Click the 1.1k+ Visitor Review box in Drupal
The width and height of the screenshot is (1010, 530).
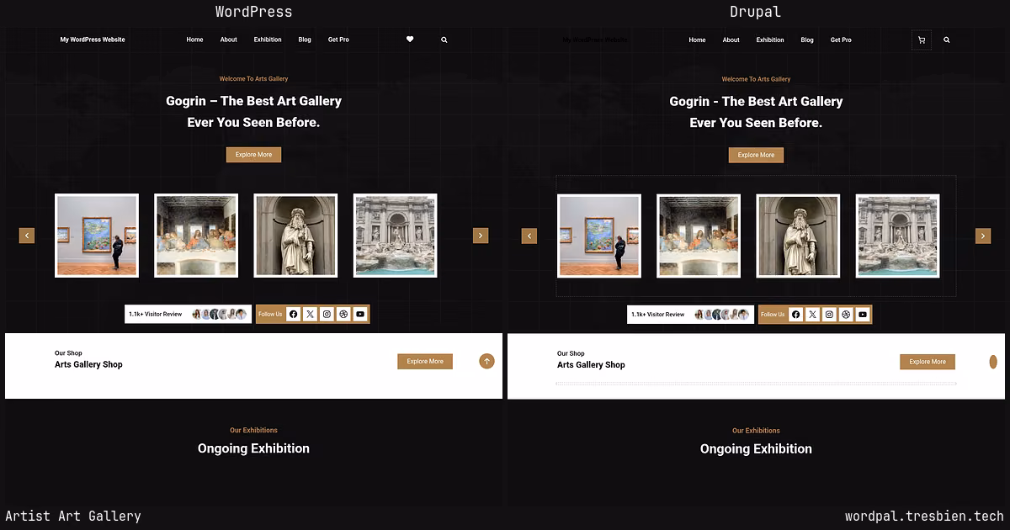tap(690, 315)
